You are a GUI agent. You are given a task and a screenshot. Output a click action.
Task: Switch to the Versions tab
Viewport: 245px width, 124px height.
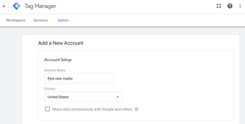point(41,20)
